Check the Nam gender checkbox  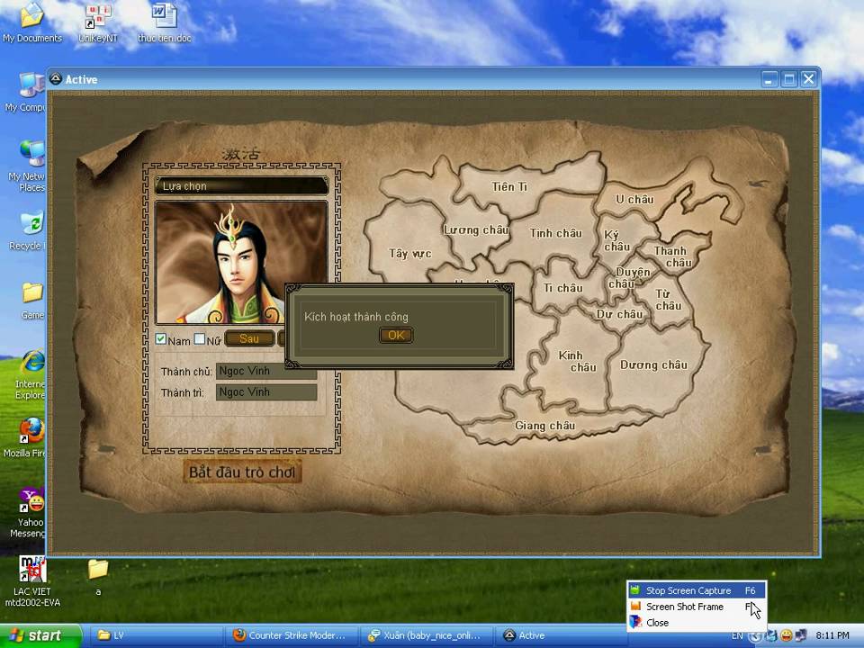pyautogui.click(x=161, y=339)
